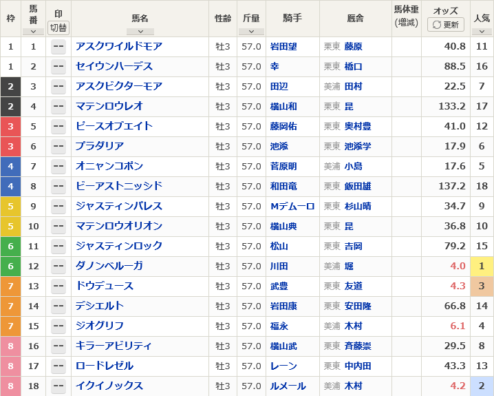Open trainer link 藤原
This screenshot has width=494, height=396.
[x=353, y=47]
